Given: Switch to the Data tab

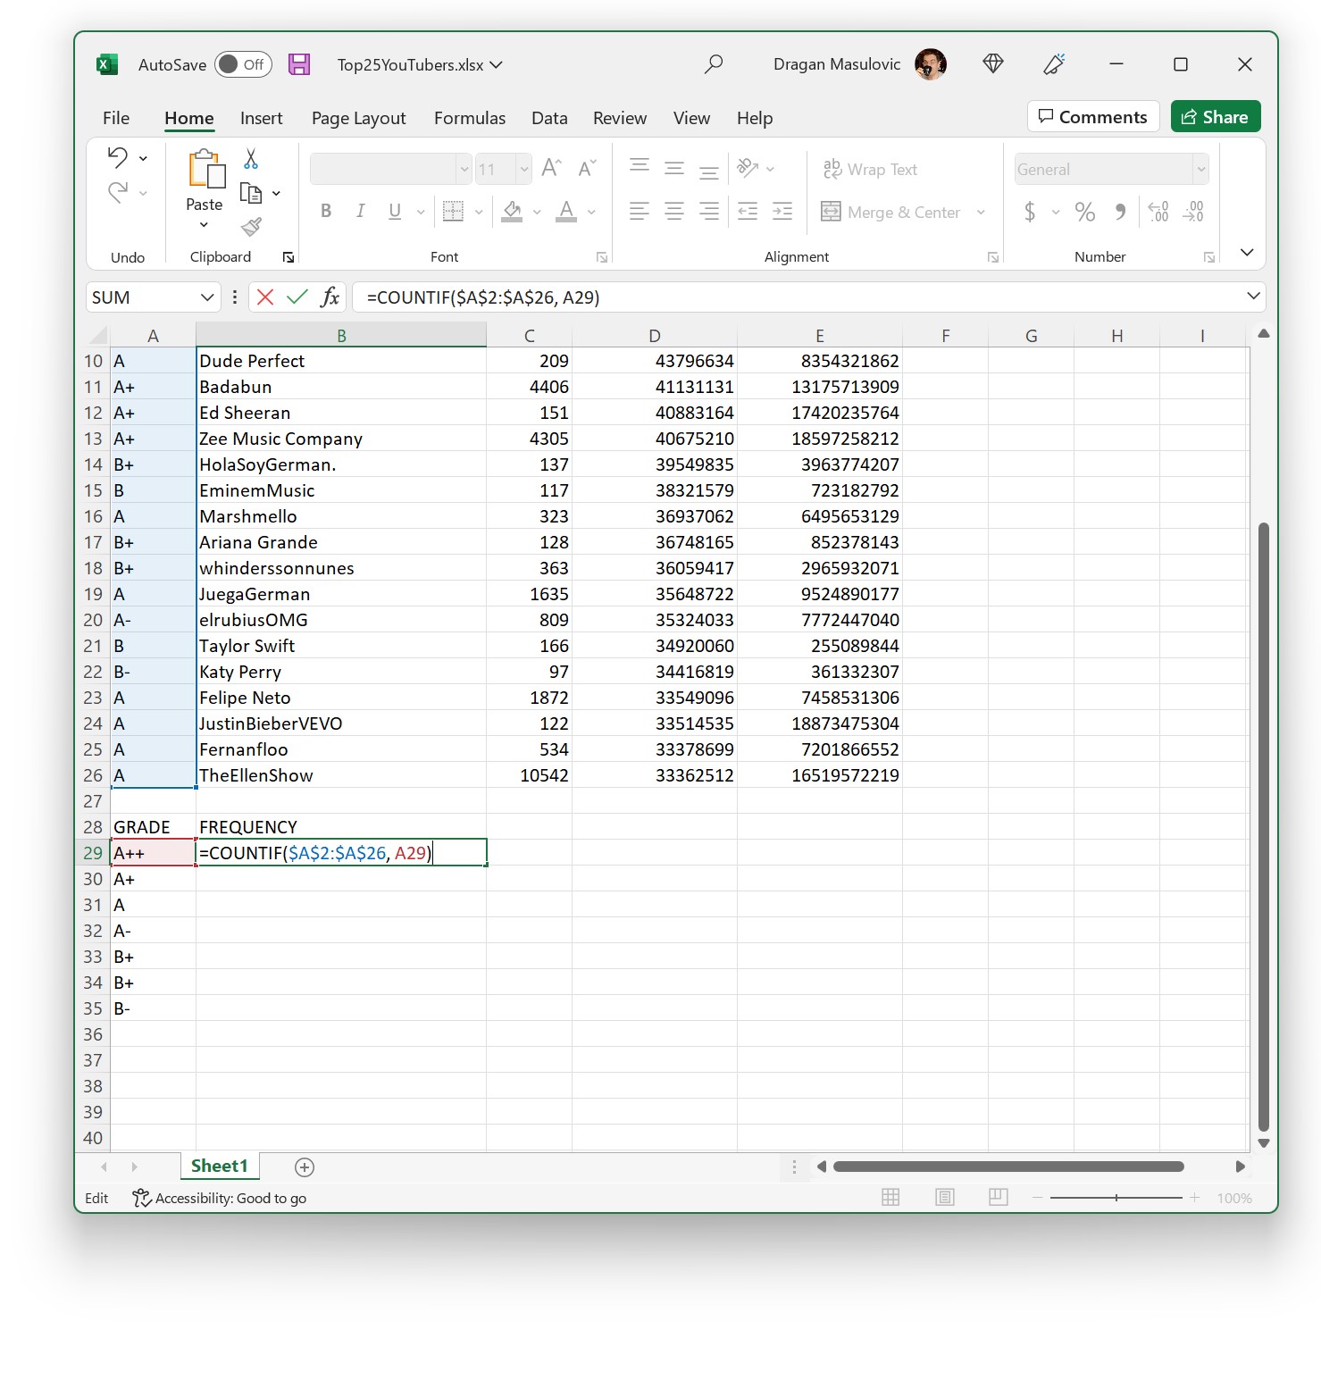Looking at the screenshot, I should coord(549,118).
